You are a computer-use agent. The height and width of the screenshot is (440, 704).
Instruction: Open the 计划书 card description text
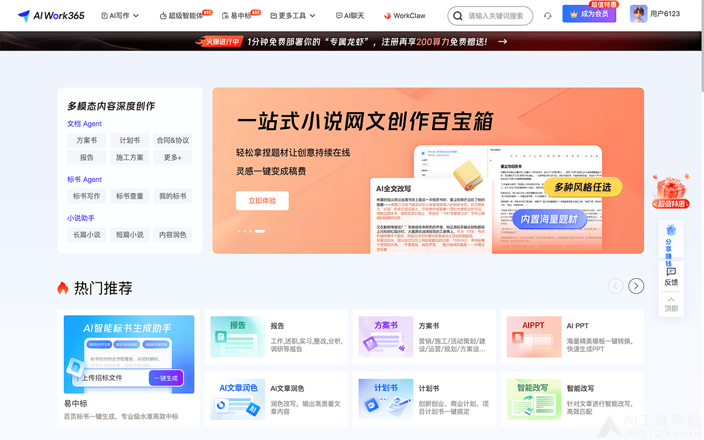453,408
